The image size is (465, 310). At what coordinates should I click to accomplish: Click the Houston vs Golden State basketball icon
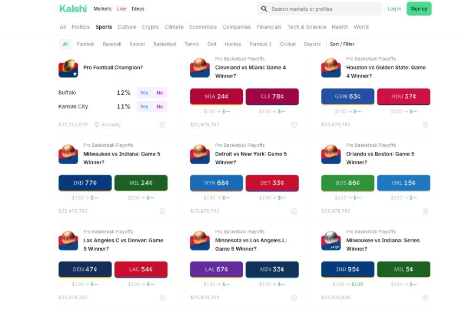331,68
